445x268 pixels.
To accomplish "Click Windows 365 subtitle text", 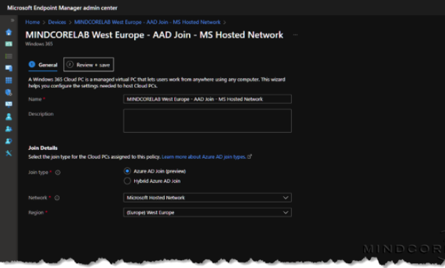I will 39,44.
